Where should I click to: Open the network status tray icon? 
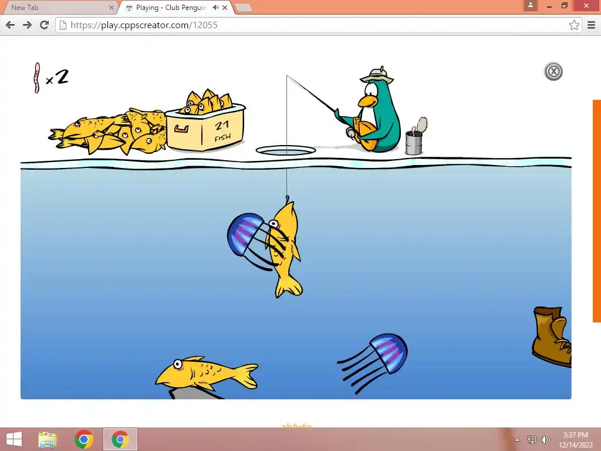[532, 439]
